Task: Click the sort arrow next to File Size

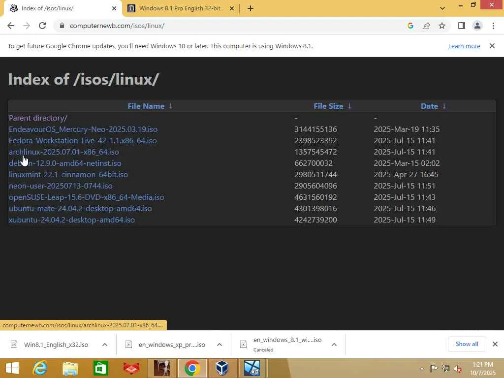Action: pyautogui.click(x=349, y=106)
